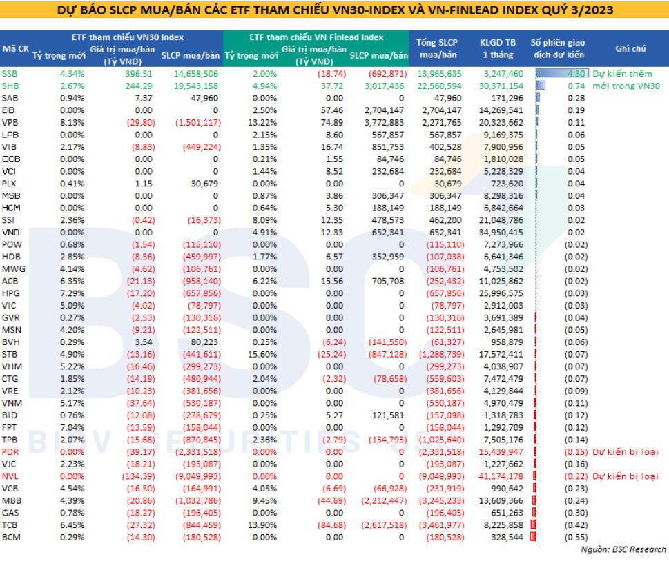Image resolution: width=669 pixels, height=568 pixels.
Task: Select the LPB ticker cell
Action: coord(10,135)
